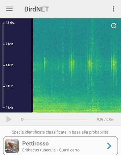Click the 9 kHz axis label
This screenshot has height=155, width=121.
[9, 44]
